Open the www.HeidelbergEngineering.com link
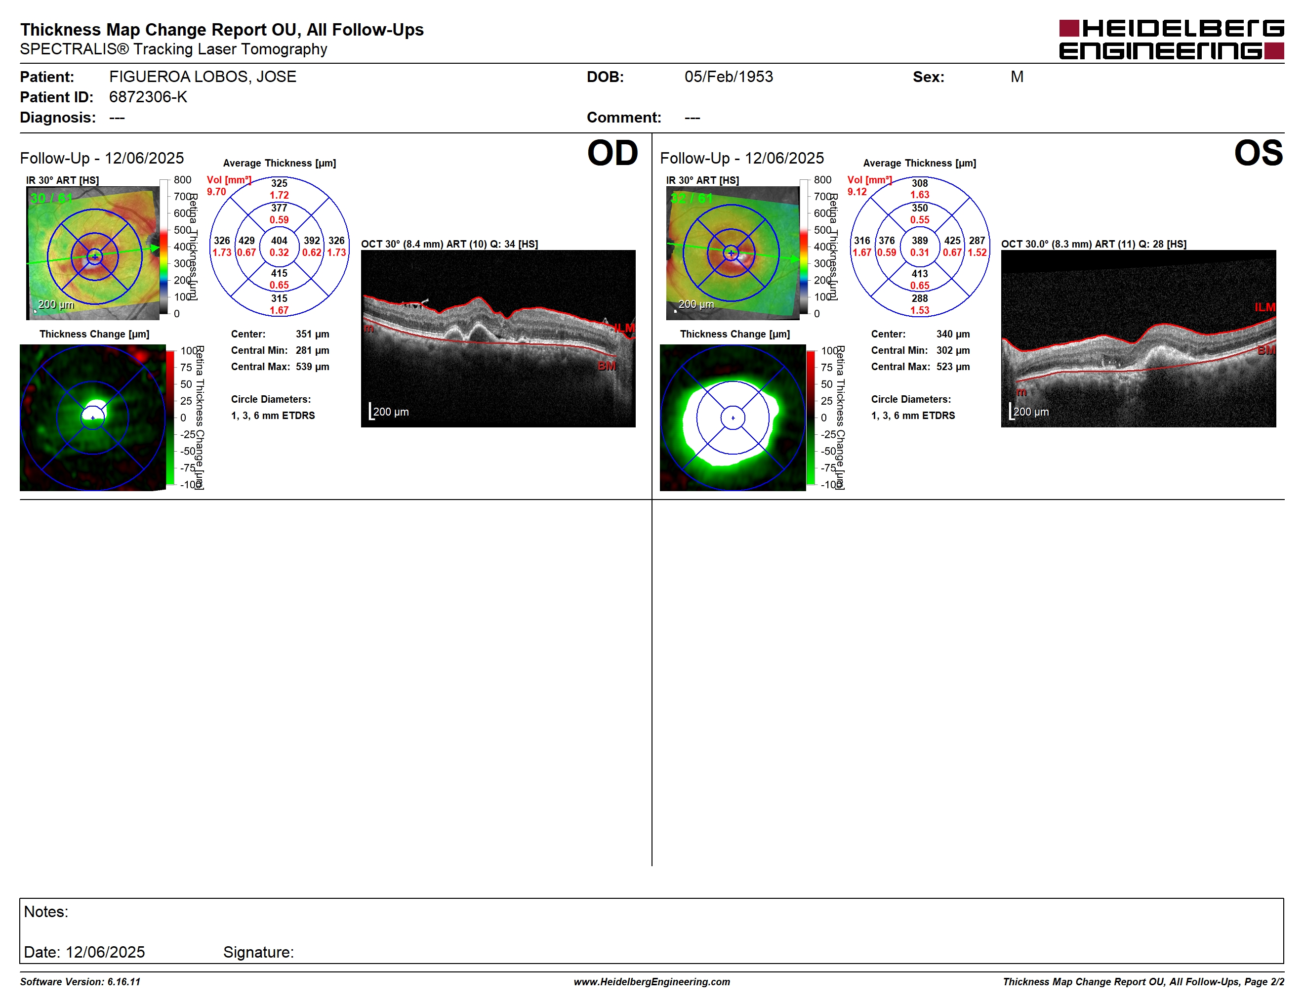Image resolution: width=1304 pixels, height=1008 pixels. tap(652, 982)
